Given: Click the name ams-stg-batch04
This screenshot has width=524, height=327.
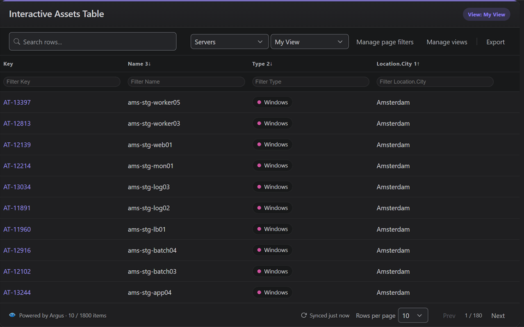Looking at the screenshot, I should click(x=152, y=250).
